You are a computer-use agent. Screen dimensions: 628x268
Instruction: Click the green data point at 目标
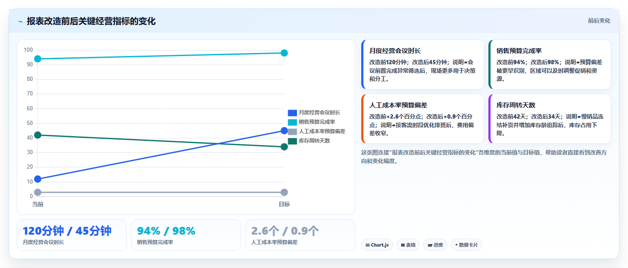point(284,147)
